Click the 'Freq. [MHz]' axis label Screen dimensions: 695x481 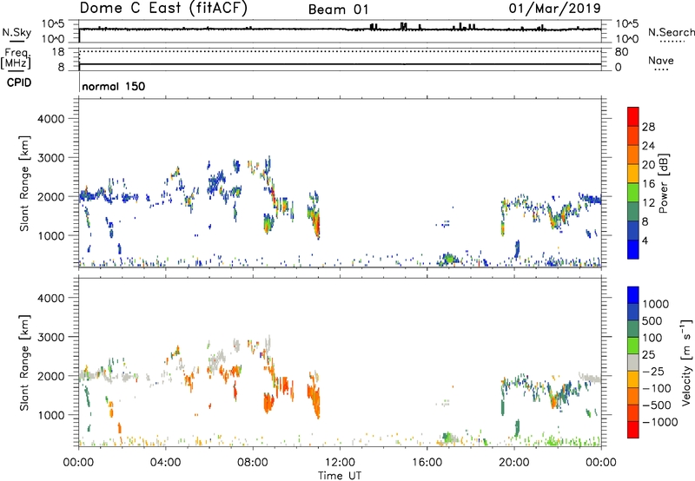tap(16, 59)
